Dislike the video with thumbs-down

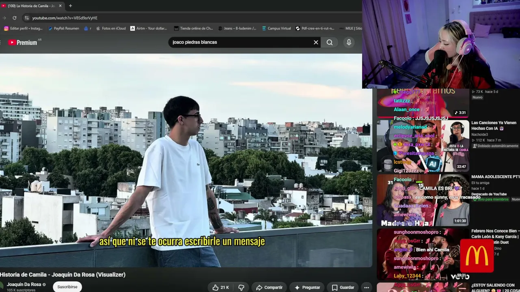241,288
